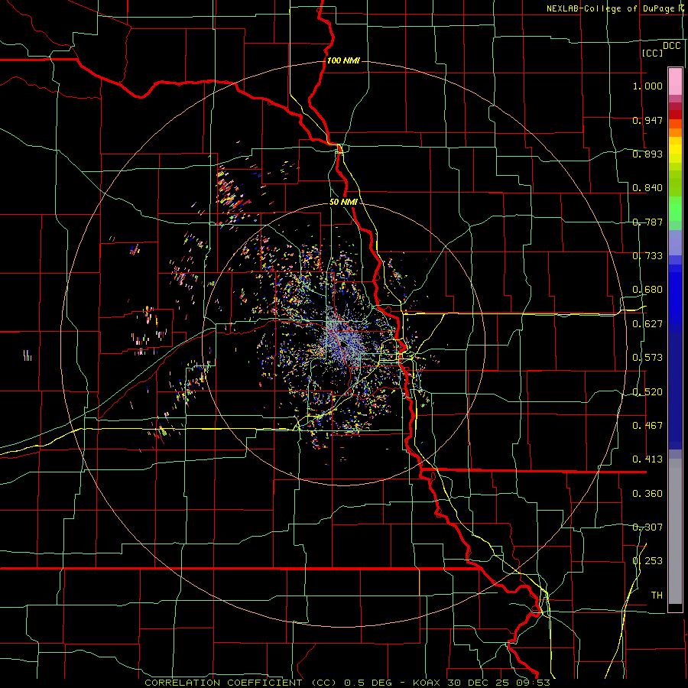This screenshot has height=688, width=688.
Task: Click the 0.787 legend value
Action: point(647,222)
